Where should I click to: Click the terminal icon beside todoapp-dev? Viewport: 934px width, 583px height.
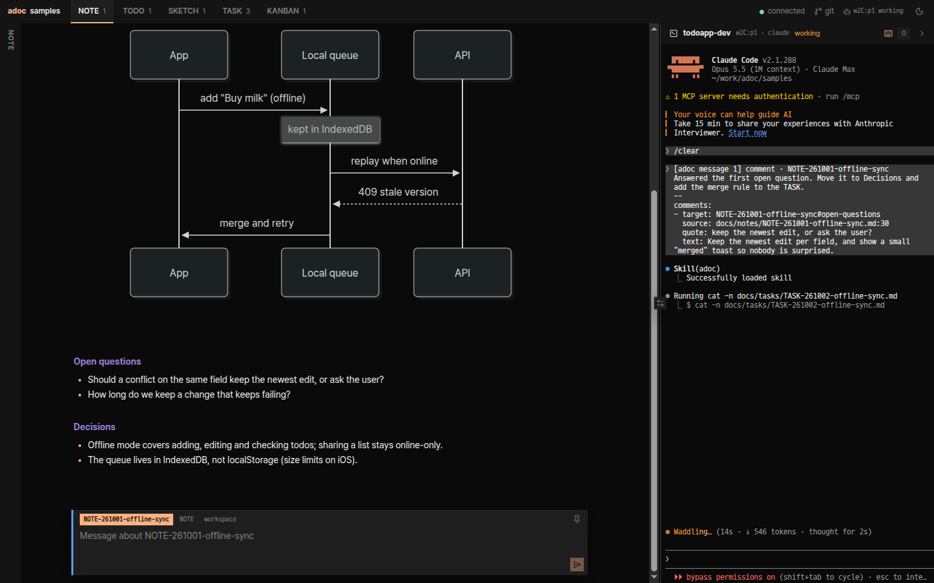point(673,33)
